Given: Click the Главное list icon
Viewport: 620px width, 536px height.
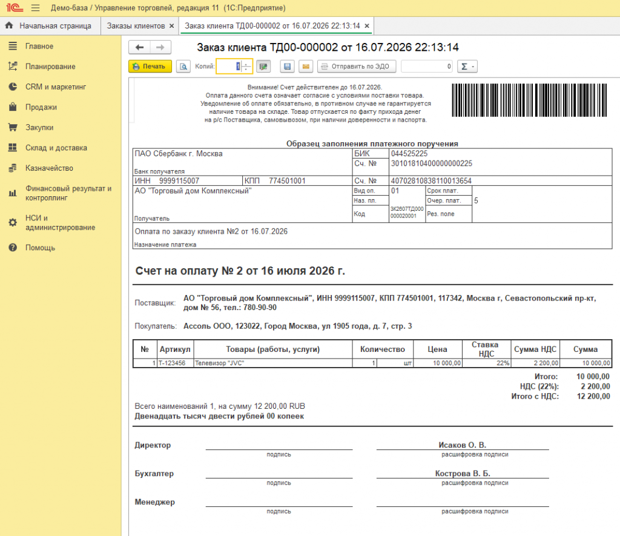Looking at the screenshot, I should point(13,46).
